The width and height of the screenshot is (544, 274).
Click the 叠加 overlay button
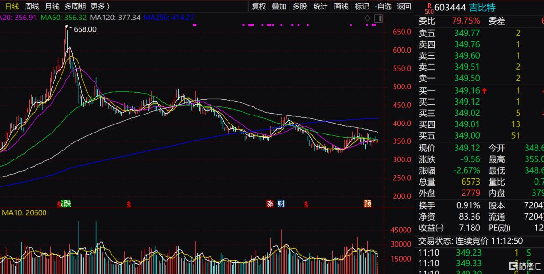279,6
